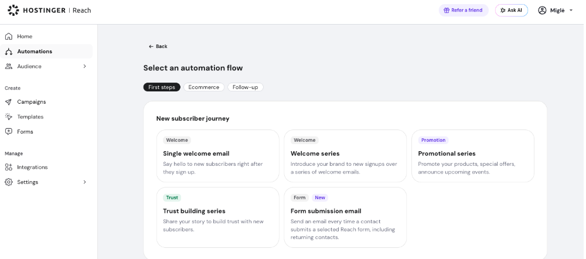The width and height of the screenshot is (586, 259).
Task: Open Integrations in the sidebar
Action: click(46, 167)
